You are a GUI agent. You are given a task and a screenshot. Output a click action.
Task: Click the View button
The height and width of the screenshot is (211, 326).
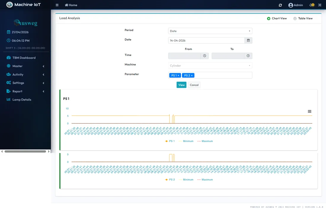181,85
